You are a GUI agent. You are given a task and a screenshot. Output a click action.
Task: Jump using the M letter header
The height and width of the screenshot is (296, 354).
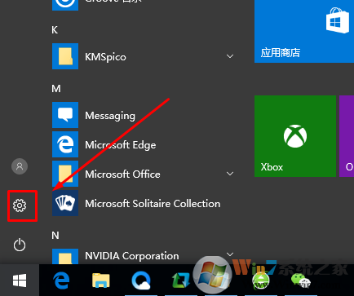[56, 89]
